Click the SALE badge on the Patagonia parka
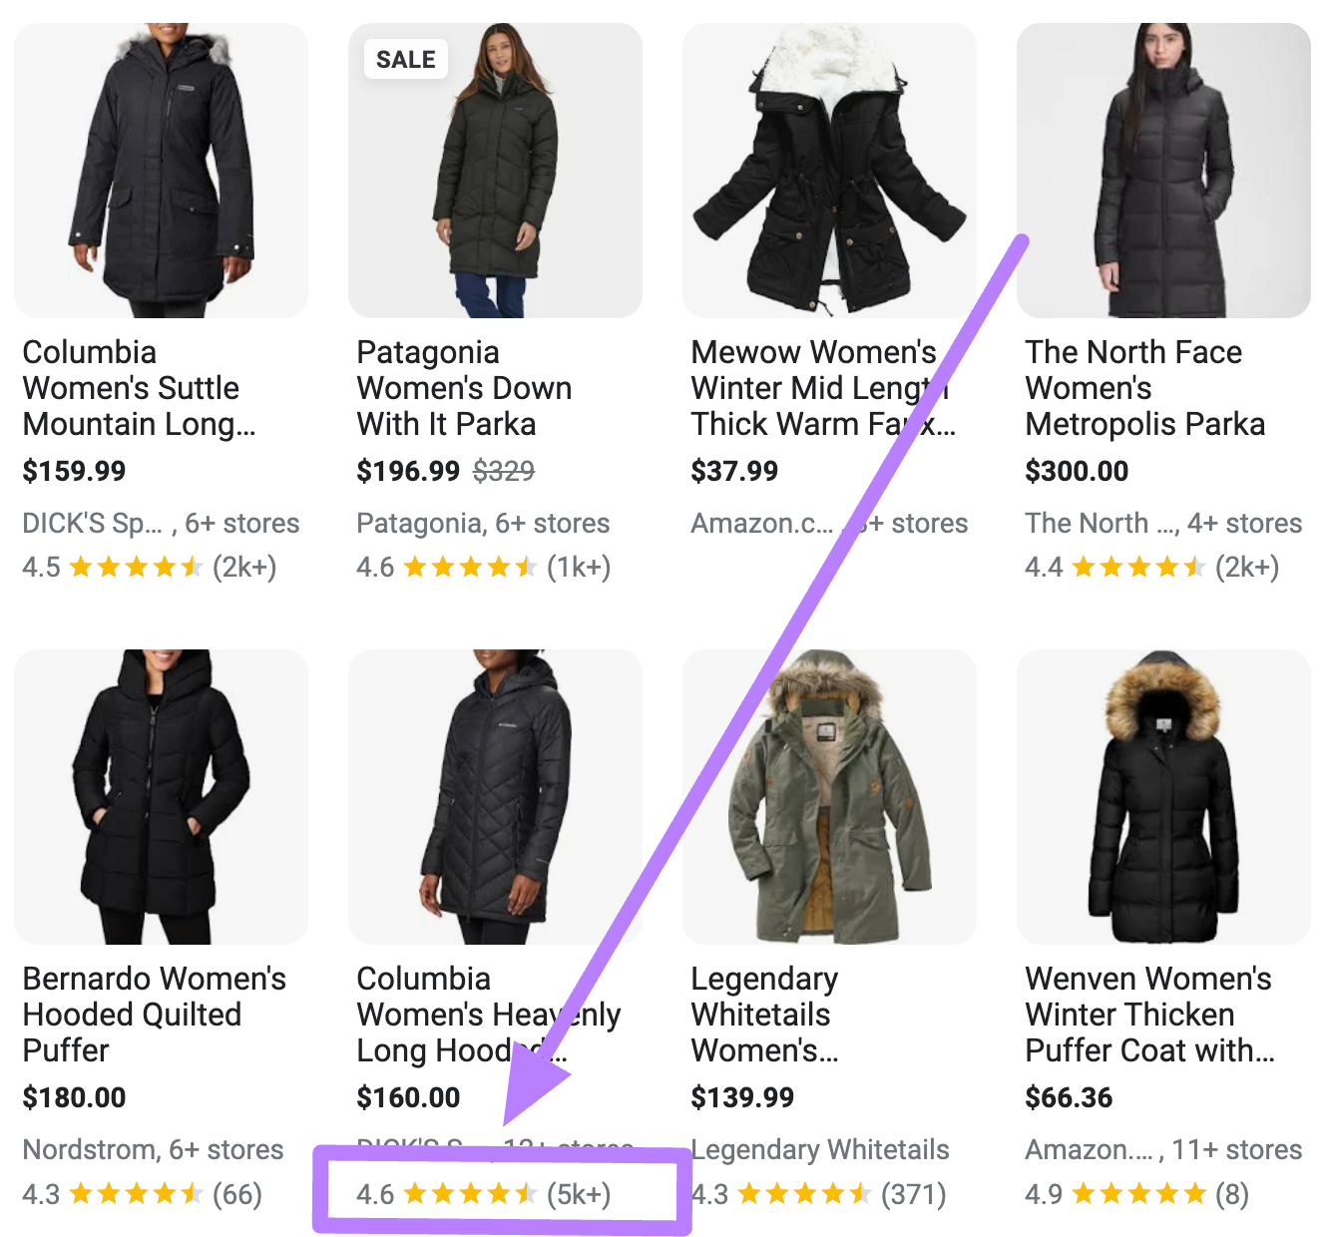The image size is (1331, 1237). [x=405, y=59]
